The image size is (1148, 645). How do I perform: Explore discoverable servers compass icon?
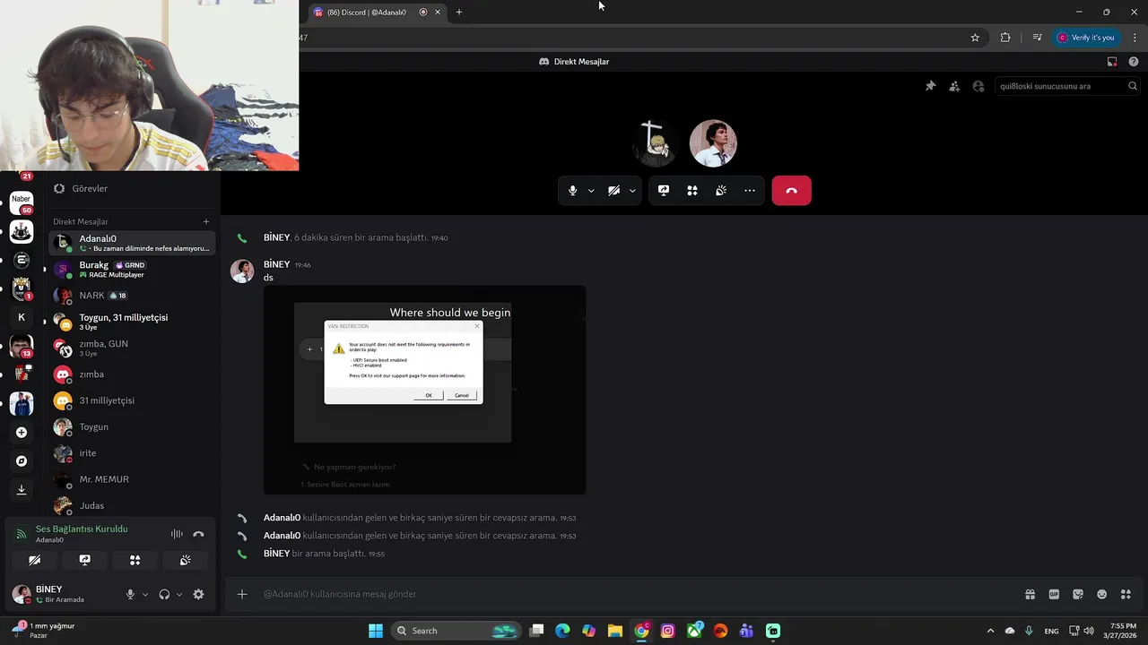(x=22, y=461)
